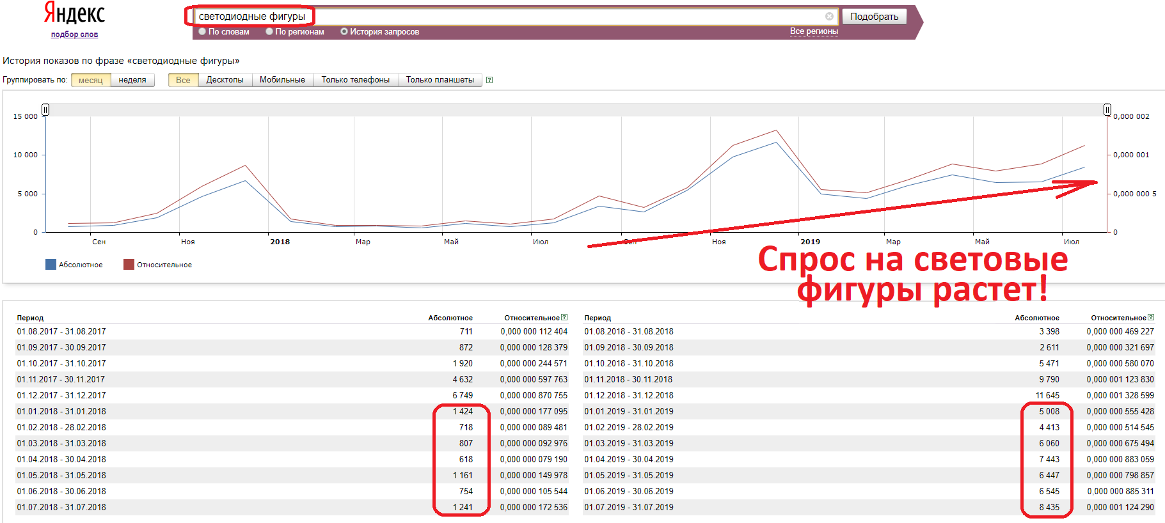Screen dimensions: 1165x523
Task: Open the "подбор слов" link
Action: [x=74, y=35]
